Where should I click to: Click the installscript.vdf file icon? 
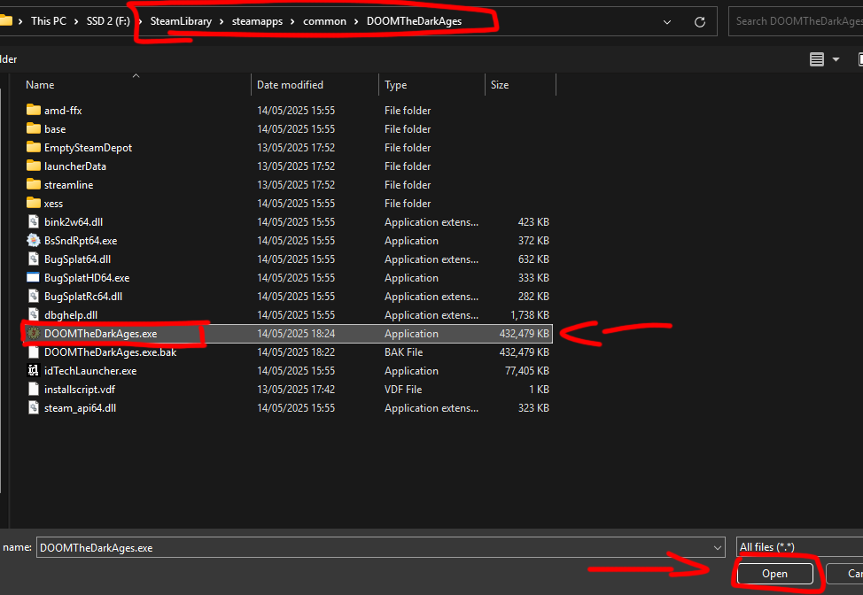coord(34,390)
